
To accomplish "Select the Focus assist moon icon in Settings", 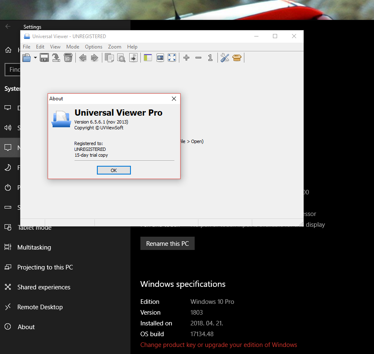I will click(x=8, y=167).
